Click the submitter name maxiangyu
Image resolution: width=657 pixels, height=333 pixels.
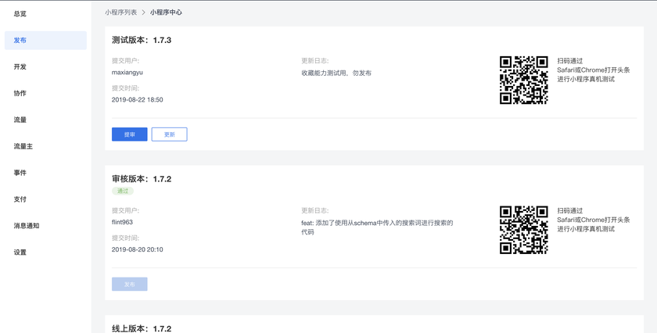point(127,73)
